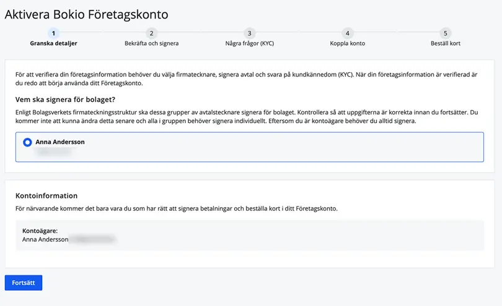Viewport: 502px width, 306px height.
Task: Click the paragraph starting För närvarande kommer
Action: [x=177, y=208]
